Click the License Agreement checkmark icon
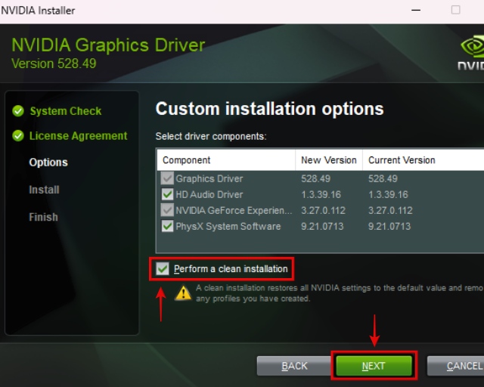 point(18,136)
